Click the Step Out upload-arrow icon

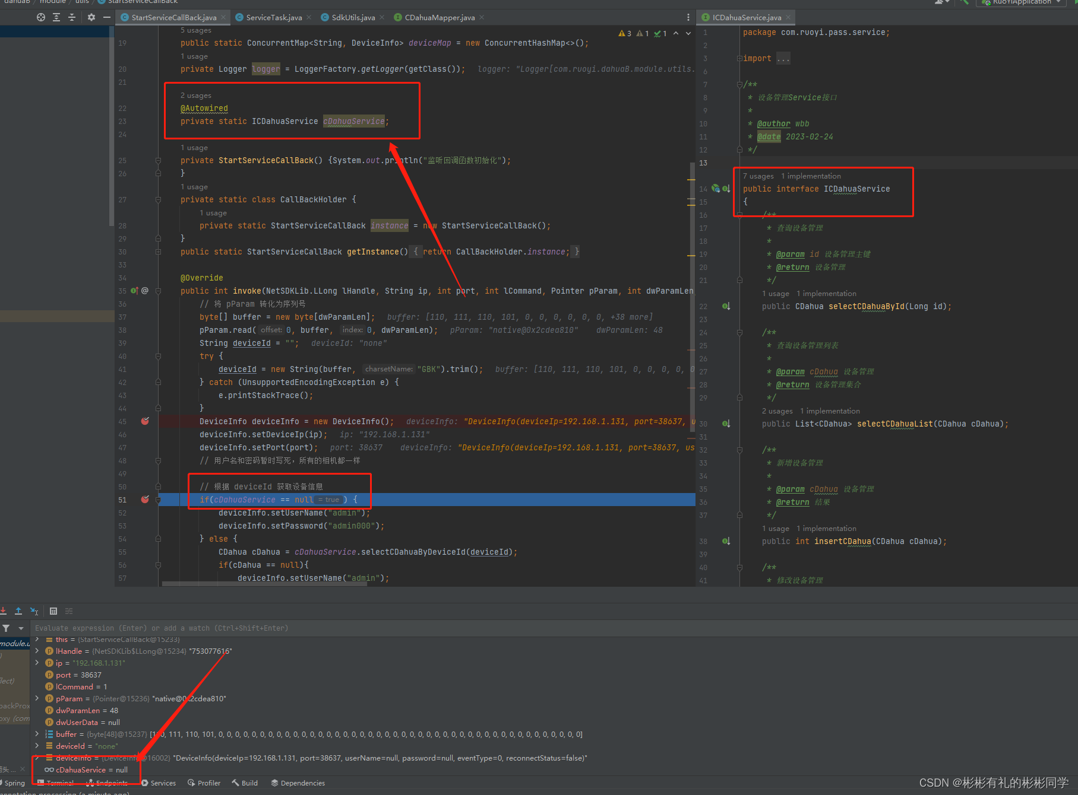(x=18, y=611)
